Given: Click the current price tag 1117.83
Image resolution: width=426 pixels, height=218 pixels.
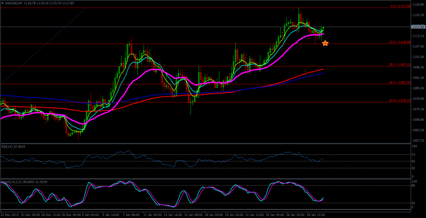Looking at the screenshot, I should point(417,27).
